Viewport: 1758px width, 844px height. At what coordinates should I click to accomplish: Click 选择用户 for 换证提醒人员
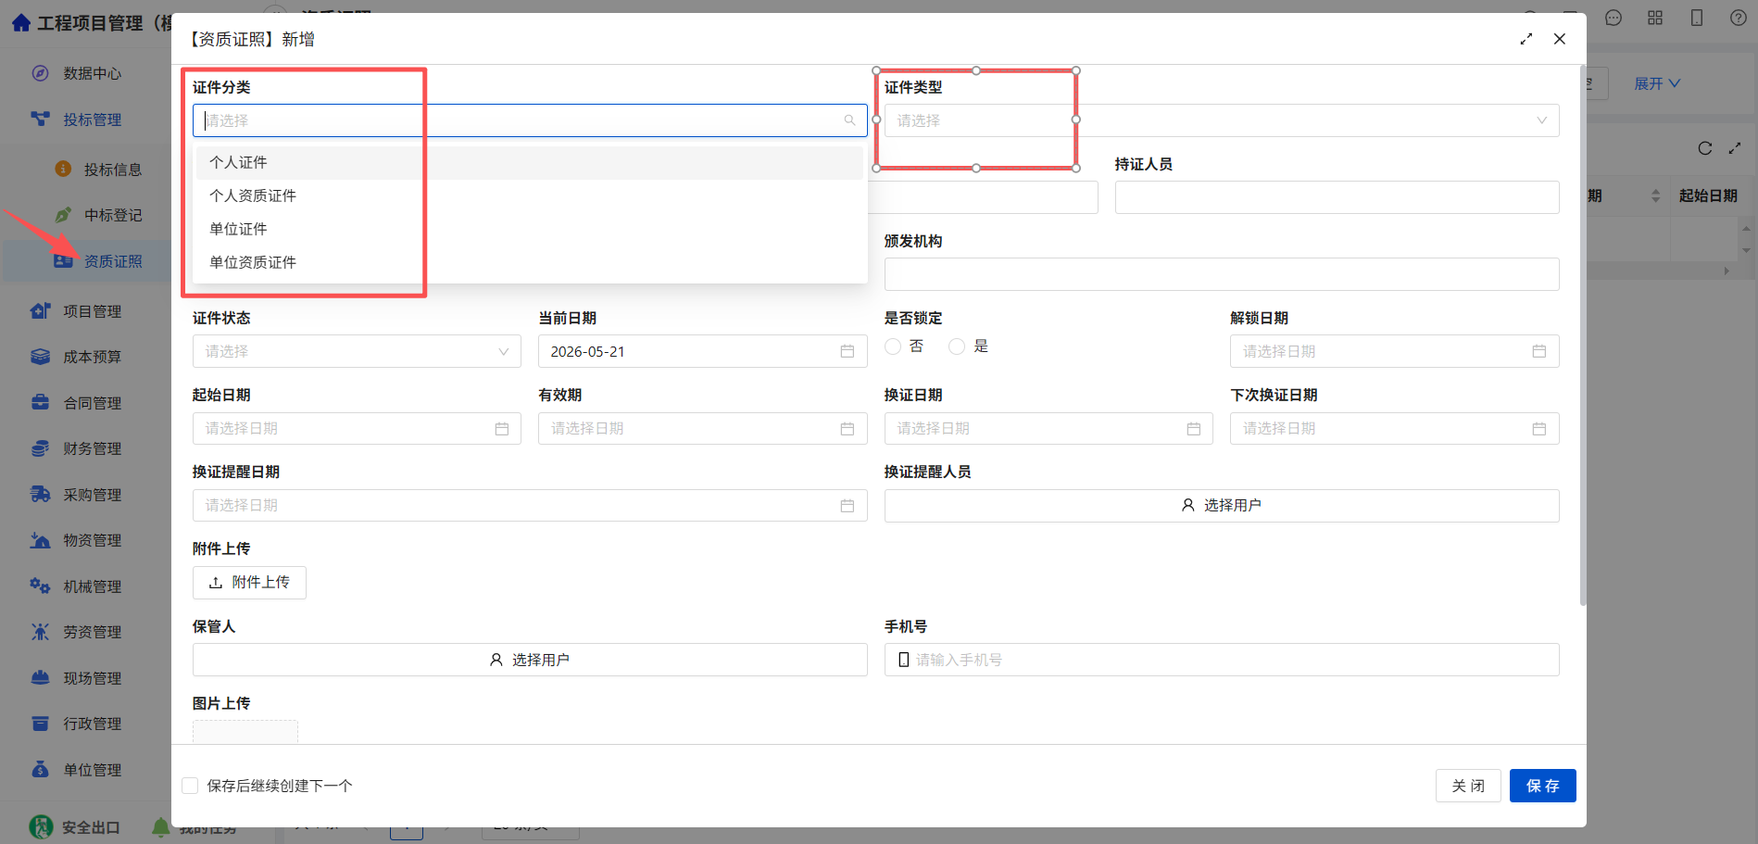pos(1221,505)
